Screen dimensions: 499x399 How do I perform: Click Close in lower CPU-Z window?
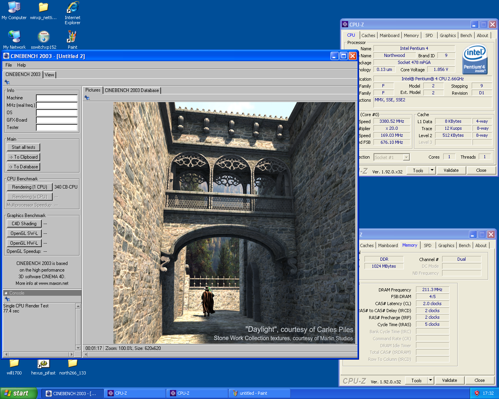pos(480,380)
